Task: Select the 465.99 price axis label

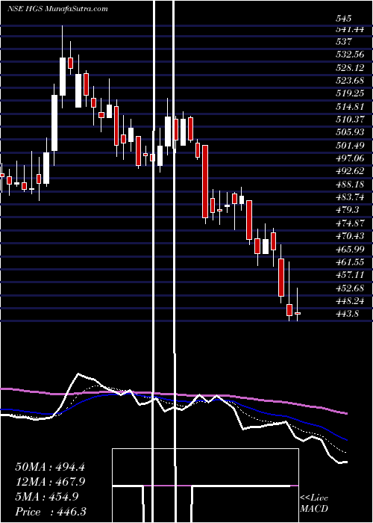Action: point(350,249)
